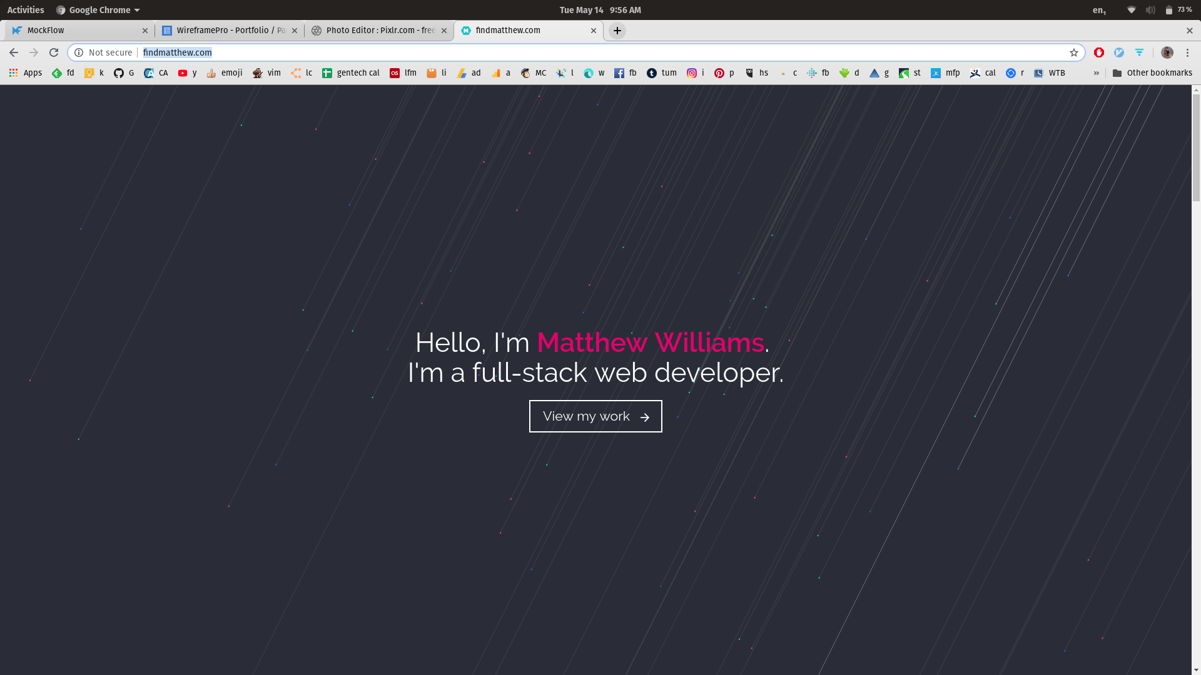Screen dimensions: 1201x675
Task: Click the View my work button
Action: (595, 416)
